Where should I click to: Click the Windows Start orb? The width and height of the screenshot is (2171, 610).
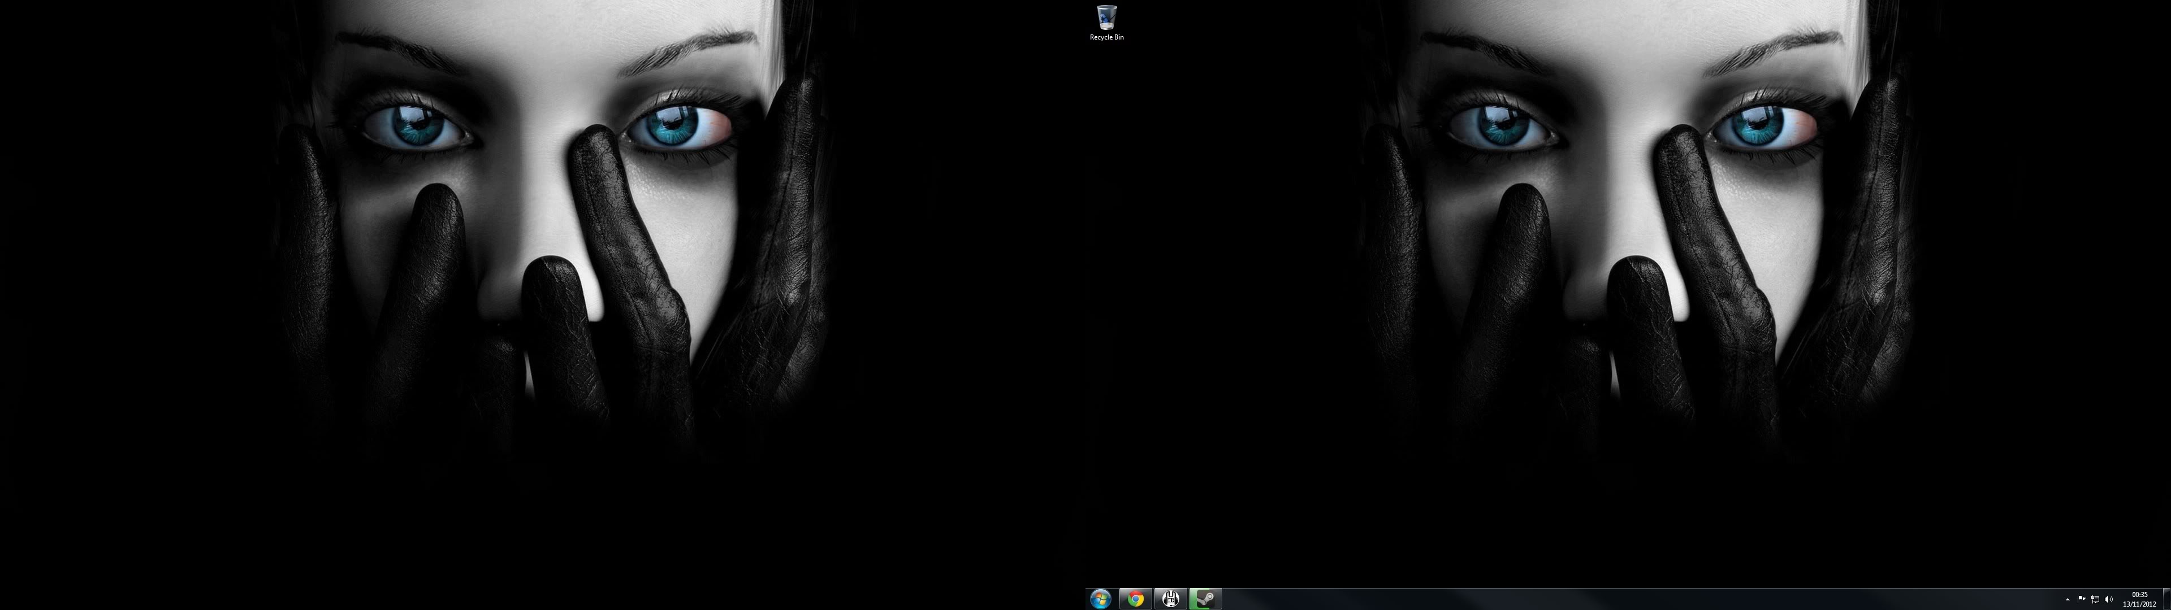(1101, 600)
